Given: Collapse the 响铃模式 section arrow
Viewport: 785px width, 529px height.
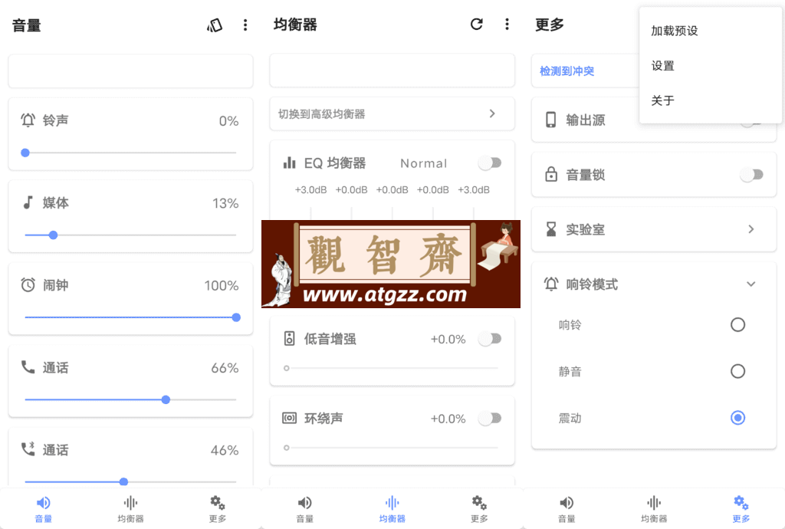Looking at the screenshot, I should [751, 284].
